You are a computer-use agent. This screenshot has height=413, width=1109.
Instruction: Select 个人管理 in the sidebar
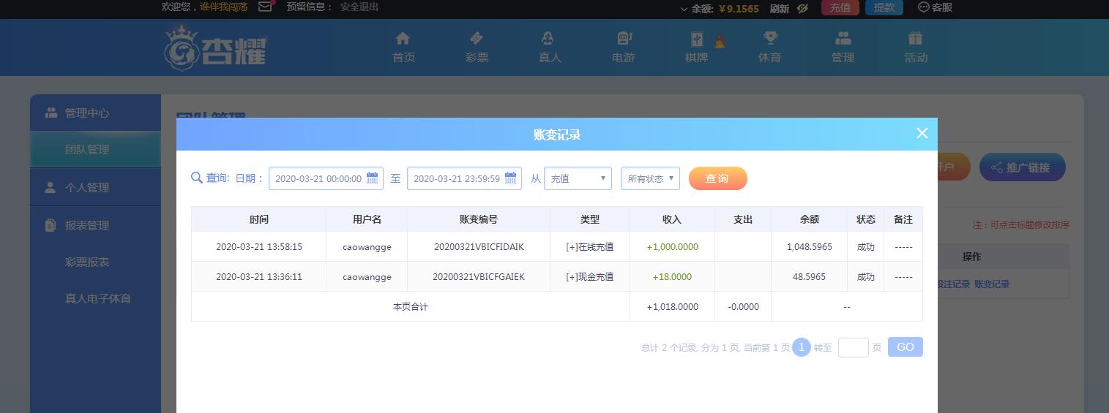tap(95, 187)
